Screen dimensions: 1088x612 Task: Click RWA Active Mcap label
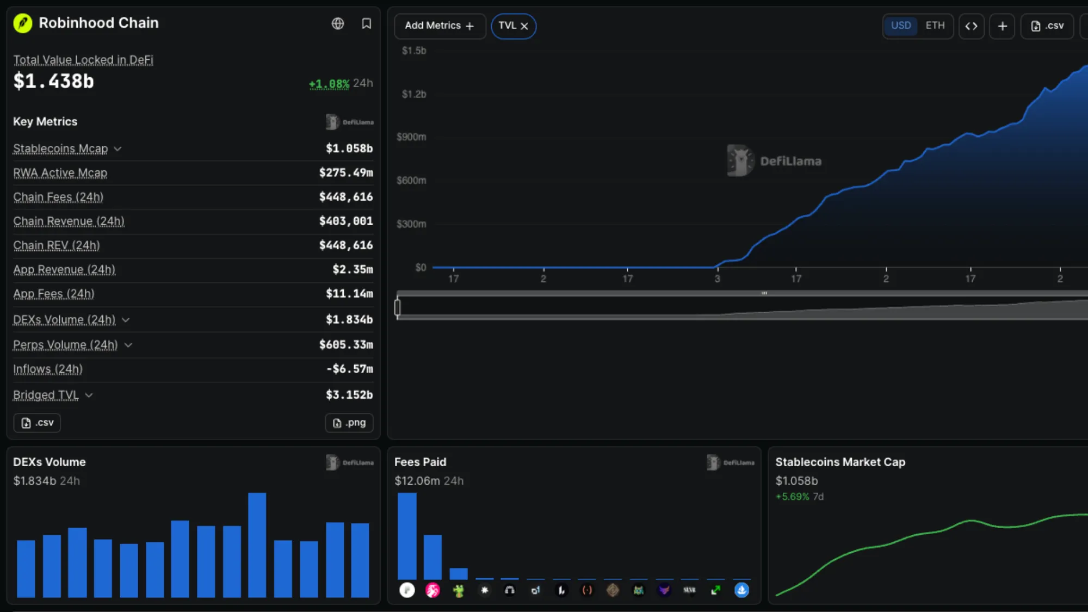click(60, 173)
